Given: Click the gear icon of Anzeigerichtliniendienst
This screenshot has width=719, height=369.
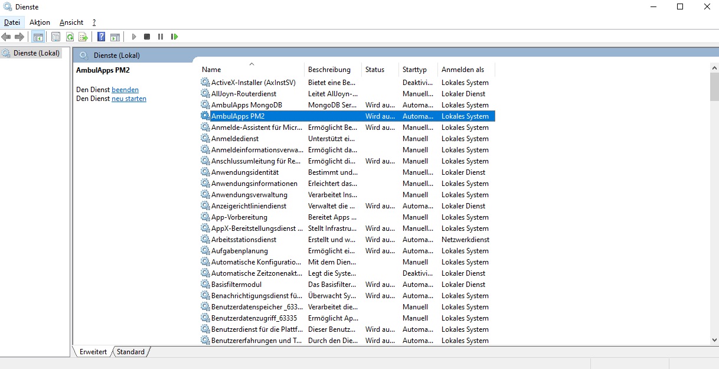Looking at the screenshot, I should click(x=205, y=206).
